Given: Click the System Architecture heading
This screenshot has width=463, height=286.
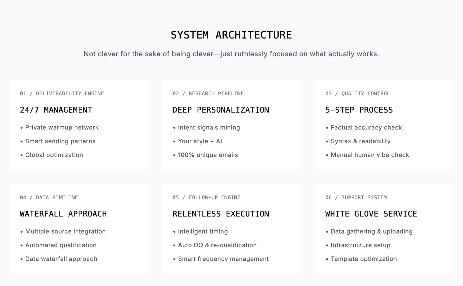Looking at the screenshot, I should (x=231, y=35).
